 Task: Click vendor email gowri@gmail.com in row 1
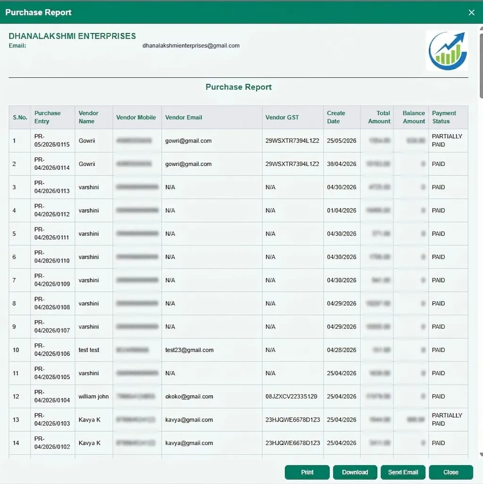point(188,141)
